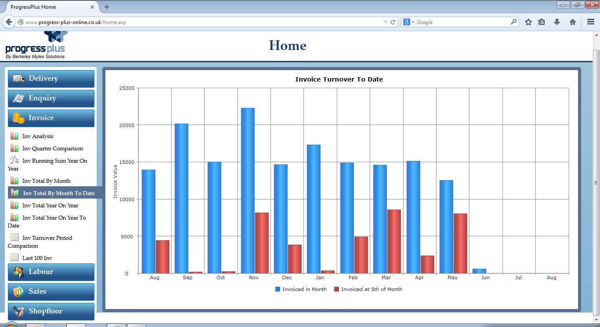Collapse the Invoice menu section
This screenshot has height=327, width=600.
point(51,118)
